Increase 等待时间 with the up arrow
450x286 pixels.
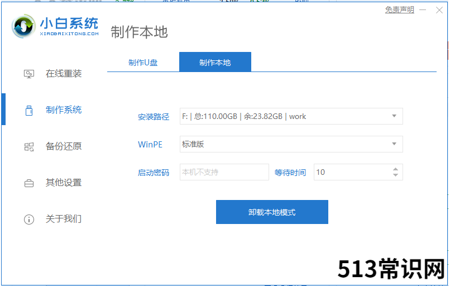[395, 169]
